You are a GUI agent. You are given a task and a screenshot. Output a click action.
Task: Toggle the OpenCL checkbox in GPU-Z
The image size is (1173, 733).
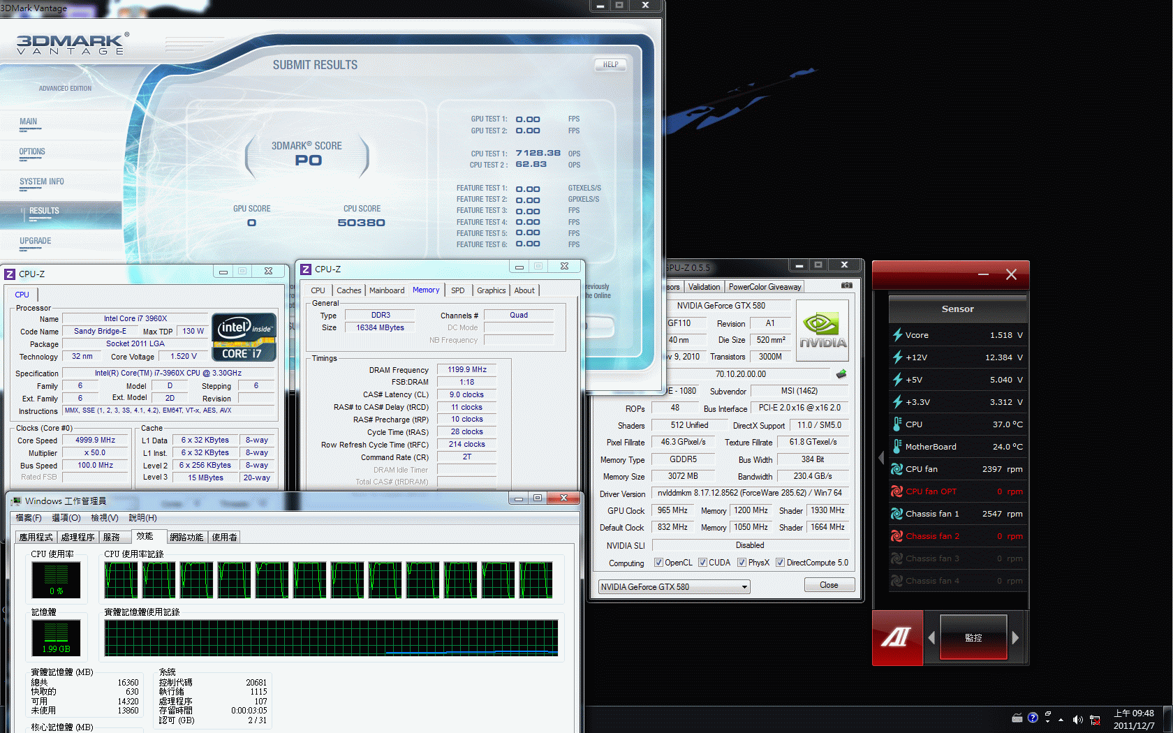coord(658,563)
